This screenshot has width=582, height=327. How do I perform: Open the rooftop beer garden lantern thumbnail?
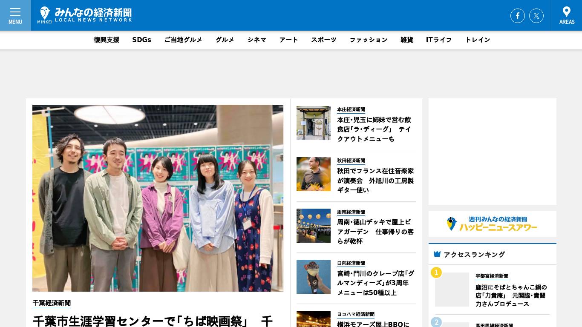click(314, 226)
